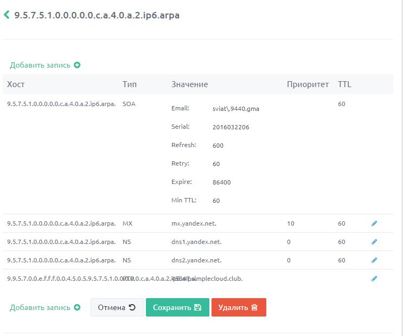The height and width of the screenshot is (336, 403).
Task: Click the SOA serial value 2016032206
Action: coord(231,127)
